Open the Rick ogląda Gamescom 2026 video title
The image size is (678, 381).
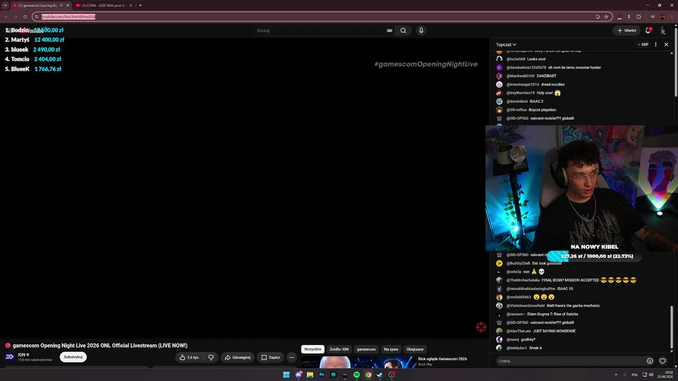point(442,359)
